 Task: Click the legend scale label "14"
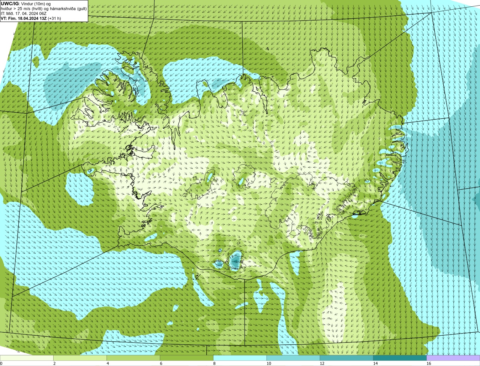pos(375,363)
